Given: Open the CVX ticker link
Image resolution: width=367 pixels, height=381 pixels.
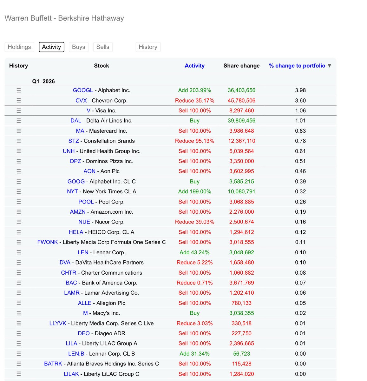Looking at the screenshot, I should tap(81, 101).
